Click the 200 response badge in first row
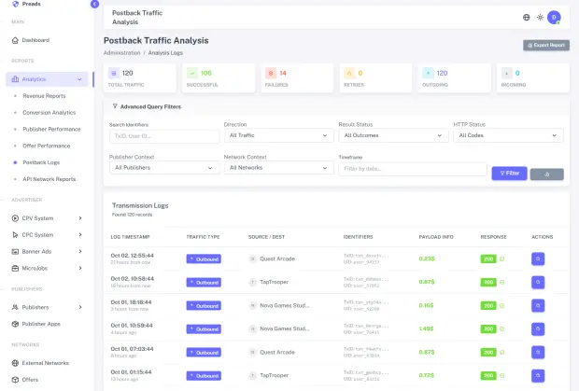 click(488, 258)
